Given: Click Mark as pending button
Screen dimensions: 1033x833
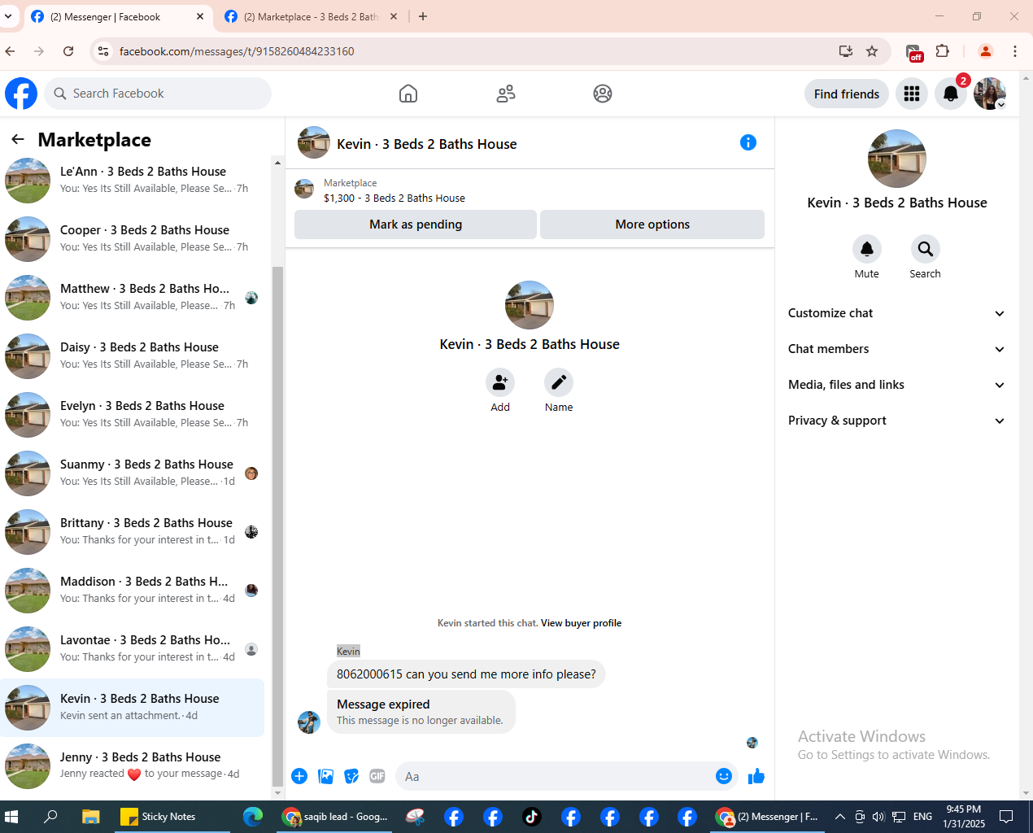Looking at the screenshot, I should pos(416,225).
